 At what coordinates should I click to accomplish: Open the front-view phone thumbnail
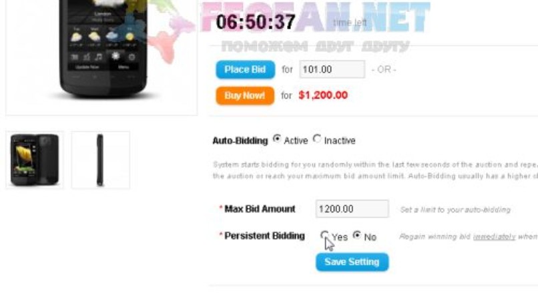pos(35,160)
